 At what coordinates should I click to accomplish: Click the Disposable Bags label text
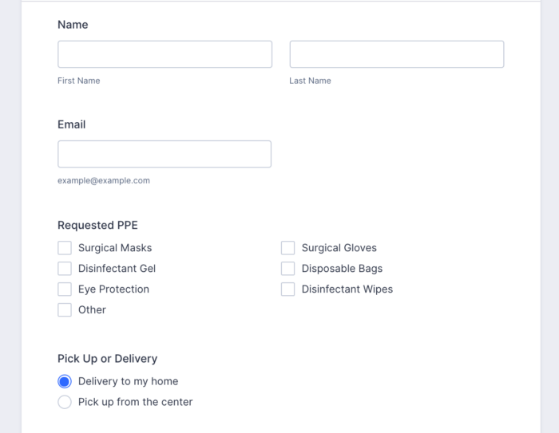point(342,269)
